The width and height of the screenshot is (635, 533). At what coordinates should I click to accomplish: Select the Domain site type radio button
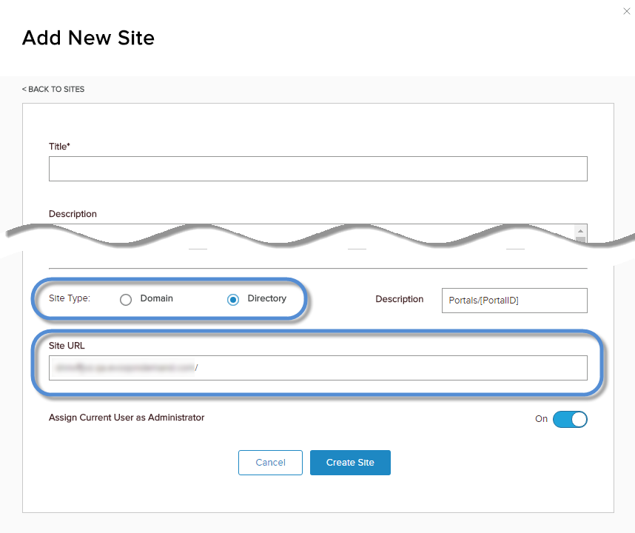coord(126,300)
